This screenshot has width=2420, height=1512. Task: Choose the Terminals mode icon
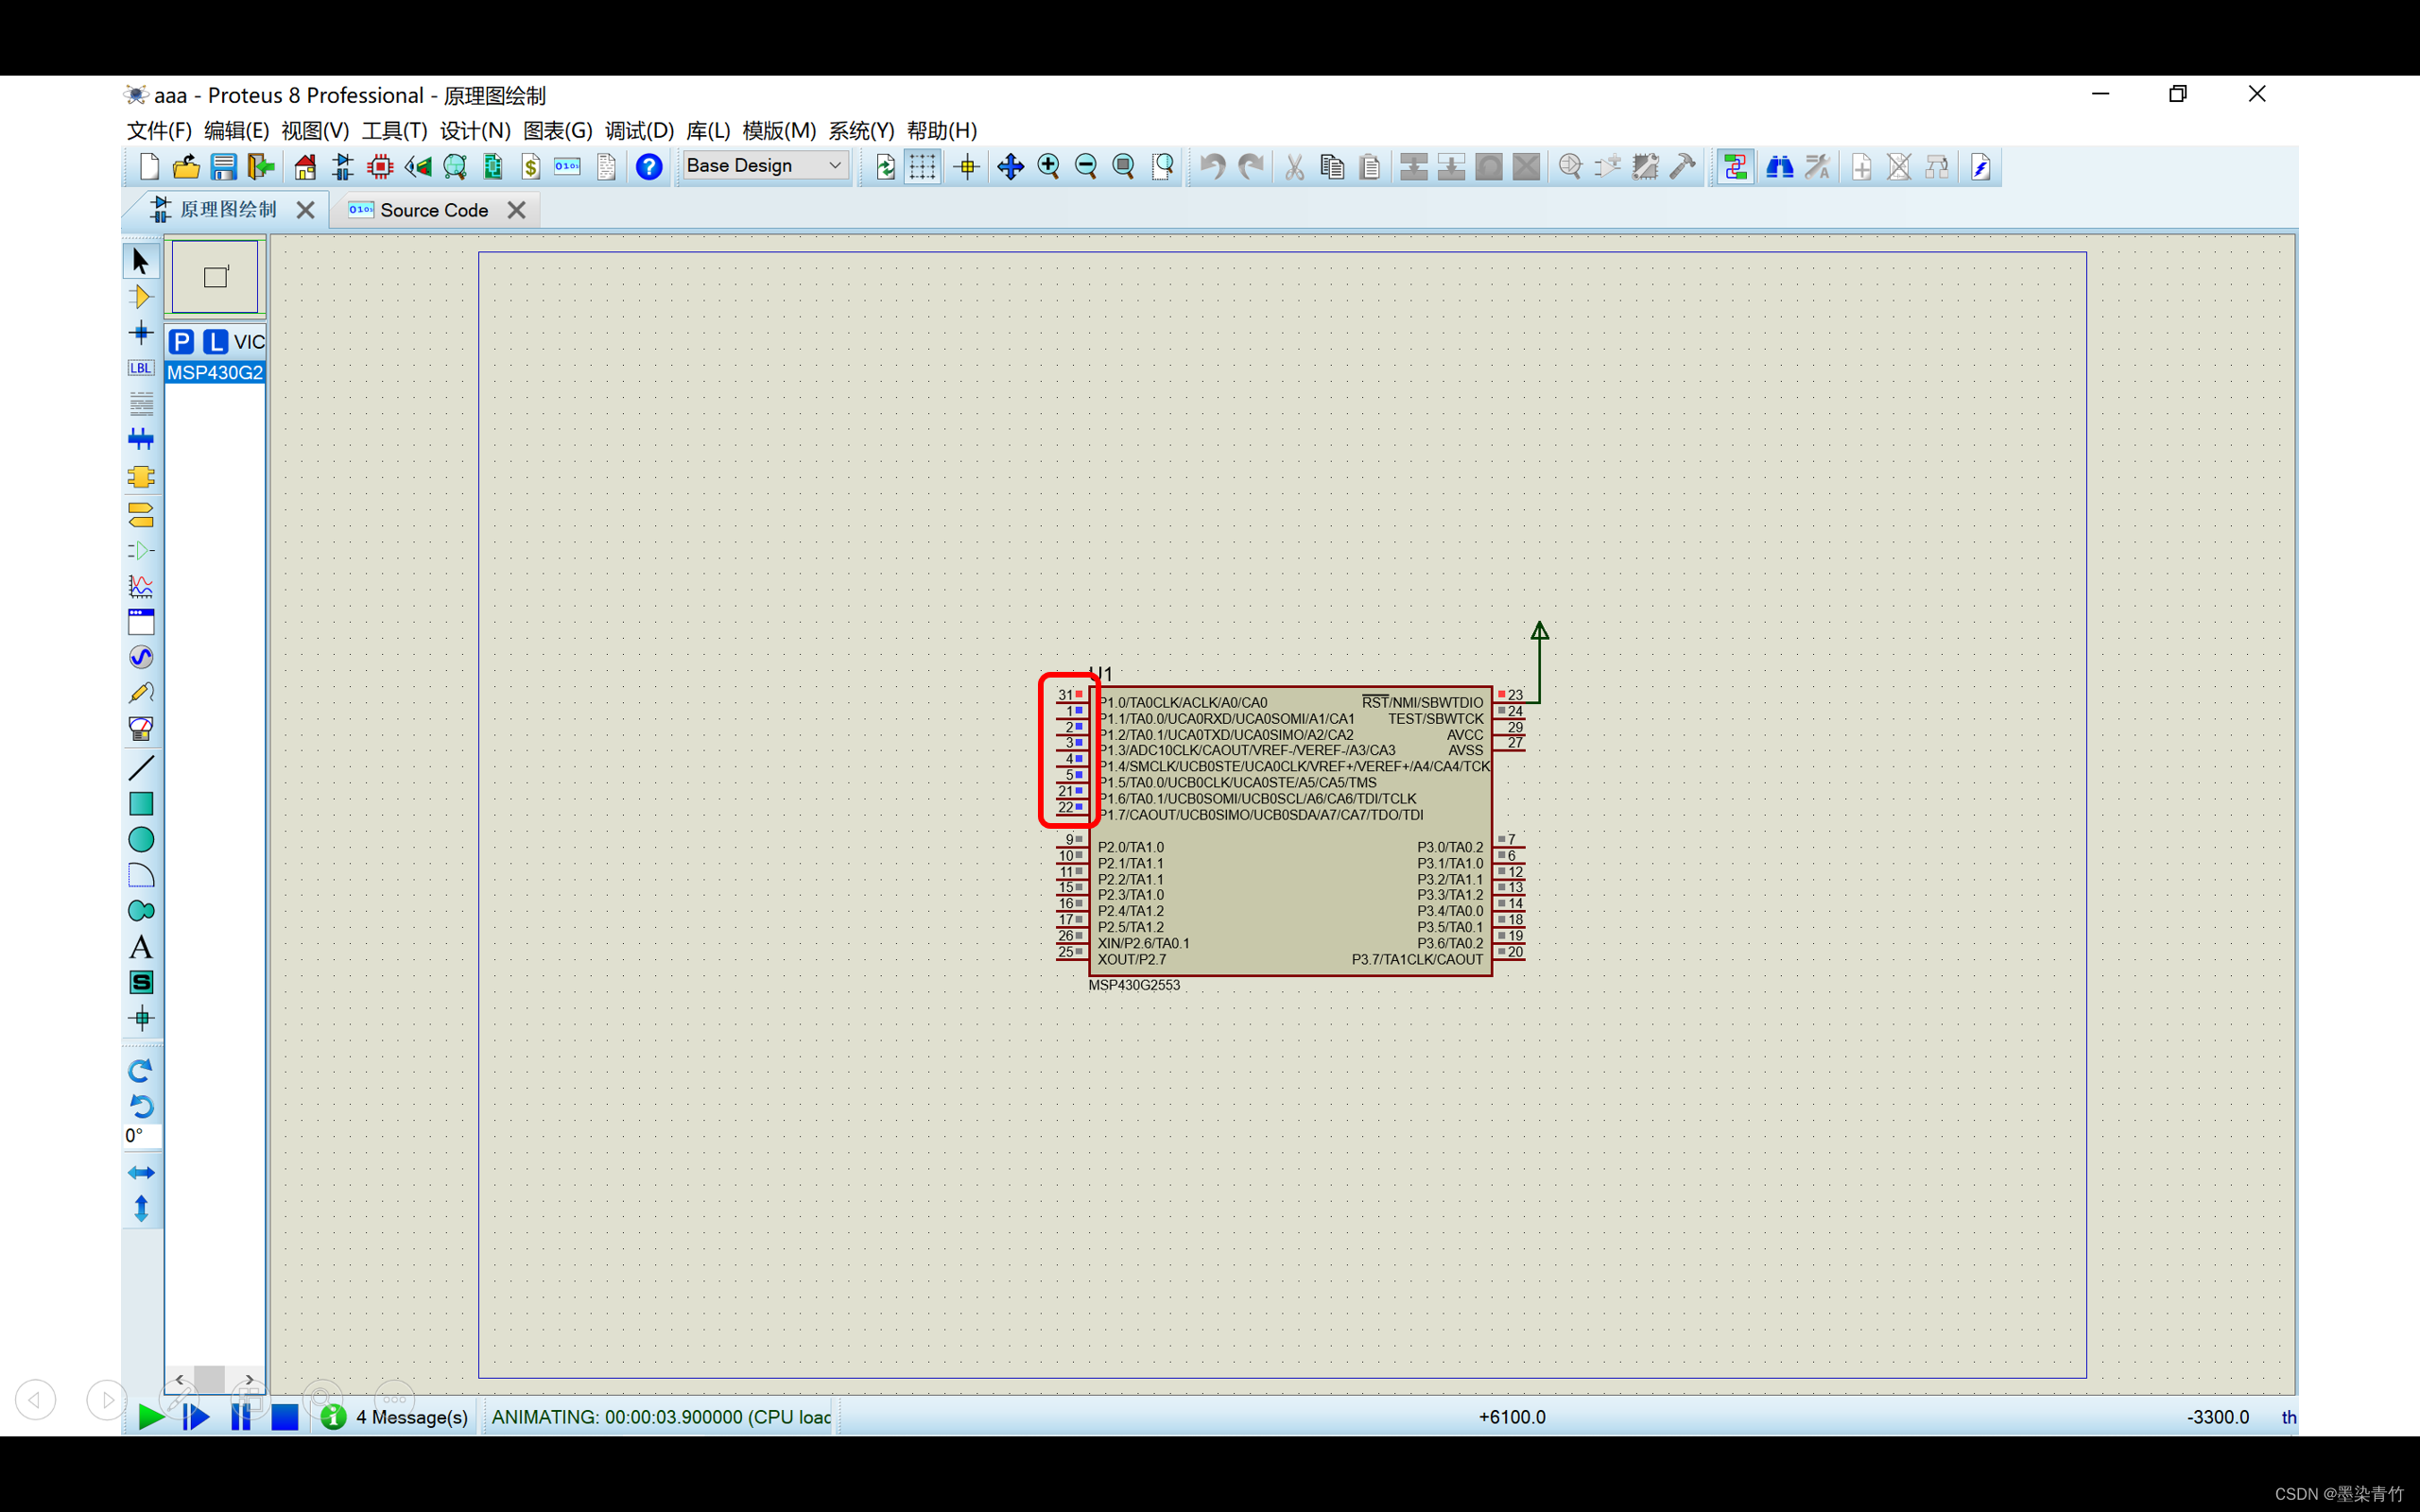(140, 515)
